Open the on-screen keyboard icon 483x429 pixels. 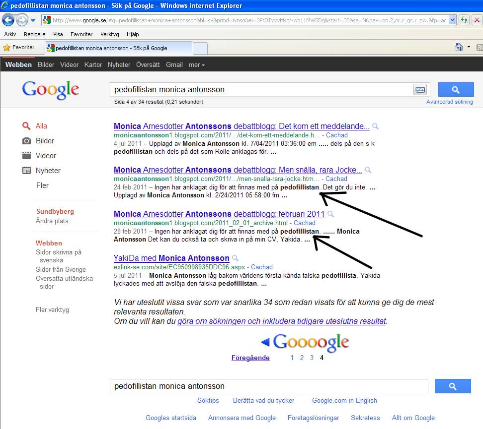point(420,89)
